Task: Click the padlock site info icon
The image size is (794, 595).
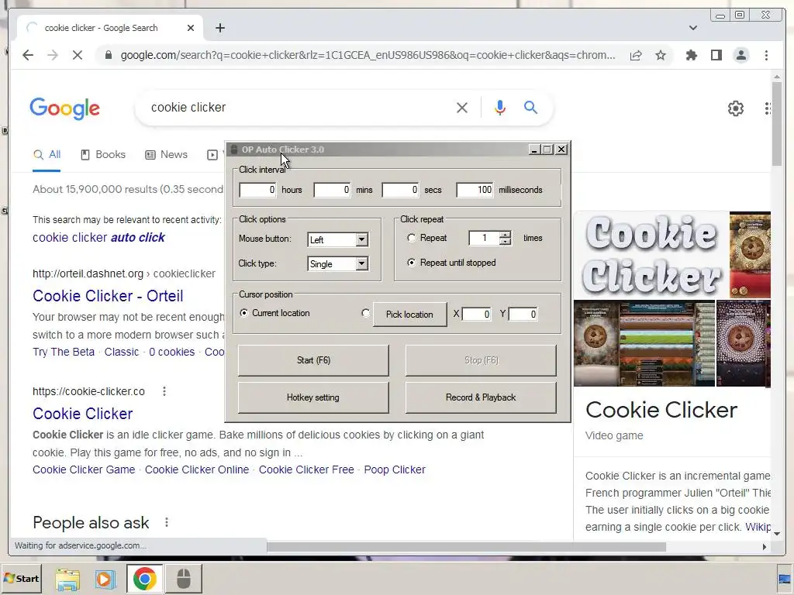Action: [109, 55]
